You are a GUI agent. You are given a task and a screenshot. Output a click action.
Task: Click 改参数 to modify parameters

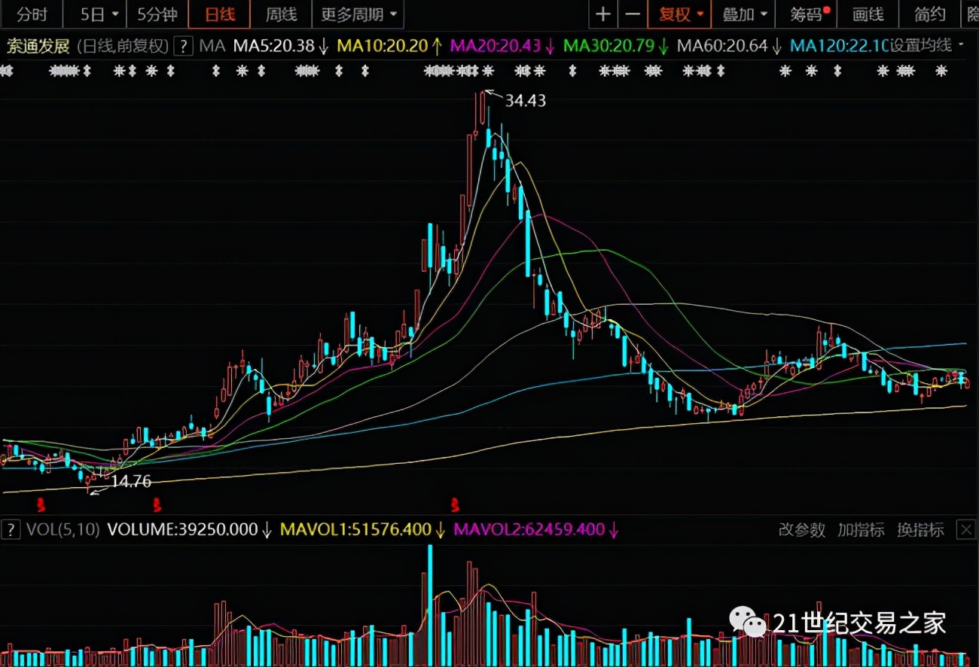click(802, 530)
